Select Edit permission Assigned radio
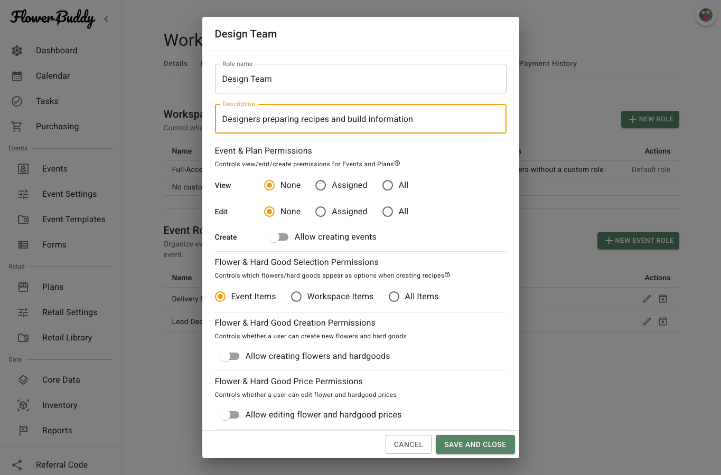The height and width of the screenshot is (475, 721). (321, 212)
